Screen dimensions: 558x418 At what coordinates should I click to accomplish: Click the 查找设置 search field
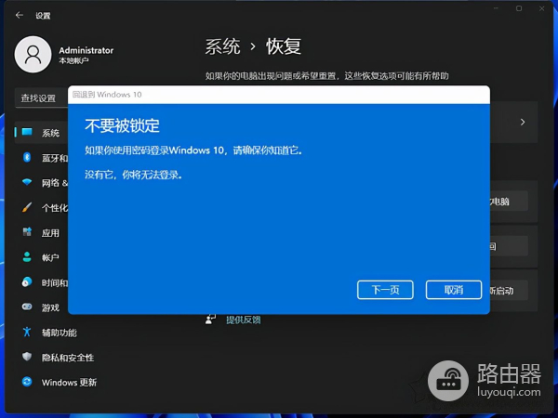click(42, 98)
